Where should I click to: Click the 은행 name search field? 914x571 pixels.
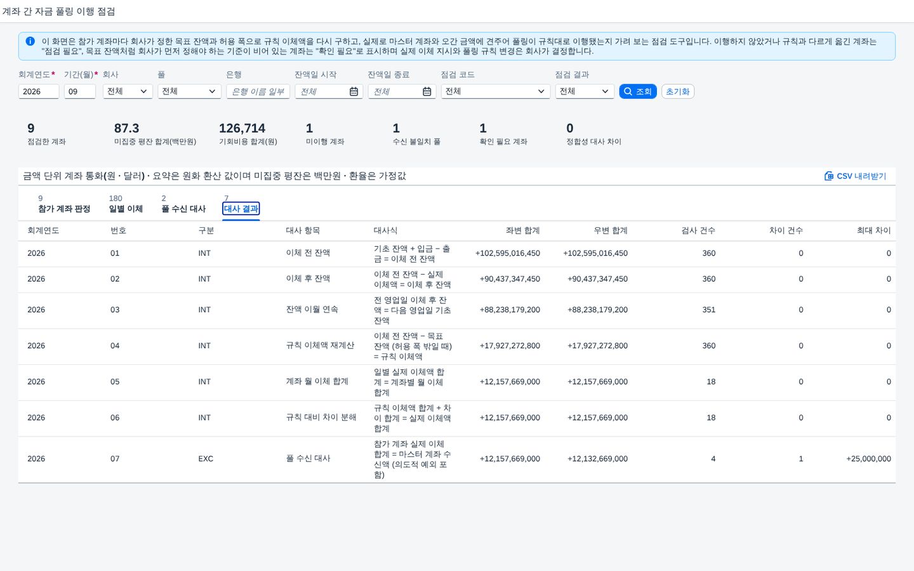coord(258,91)
